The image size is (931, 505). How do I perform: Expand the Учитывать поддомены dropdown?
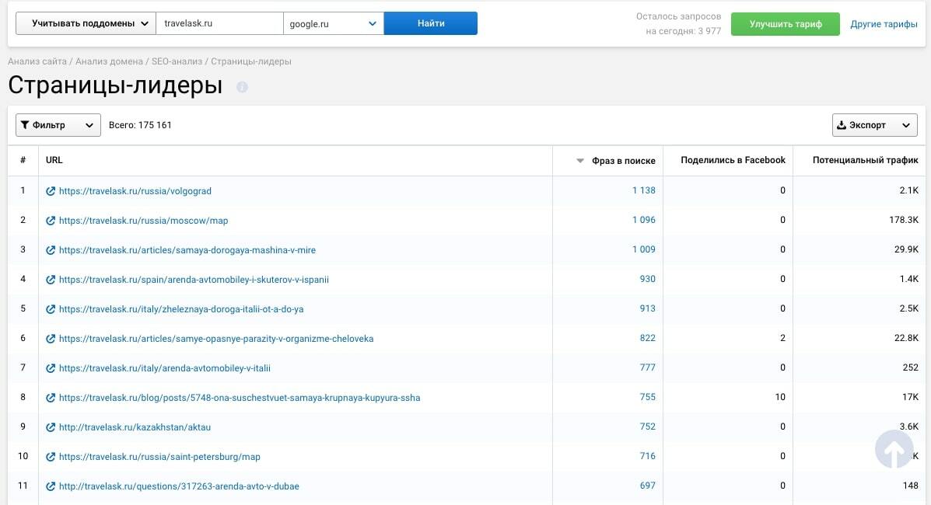(86, 23)
